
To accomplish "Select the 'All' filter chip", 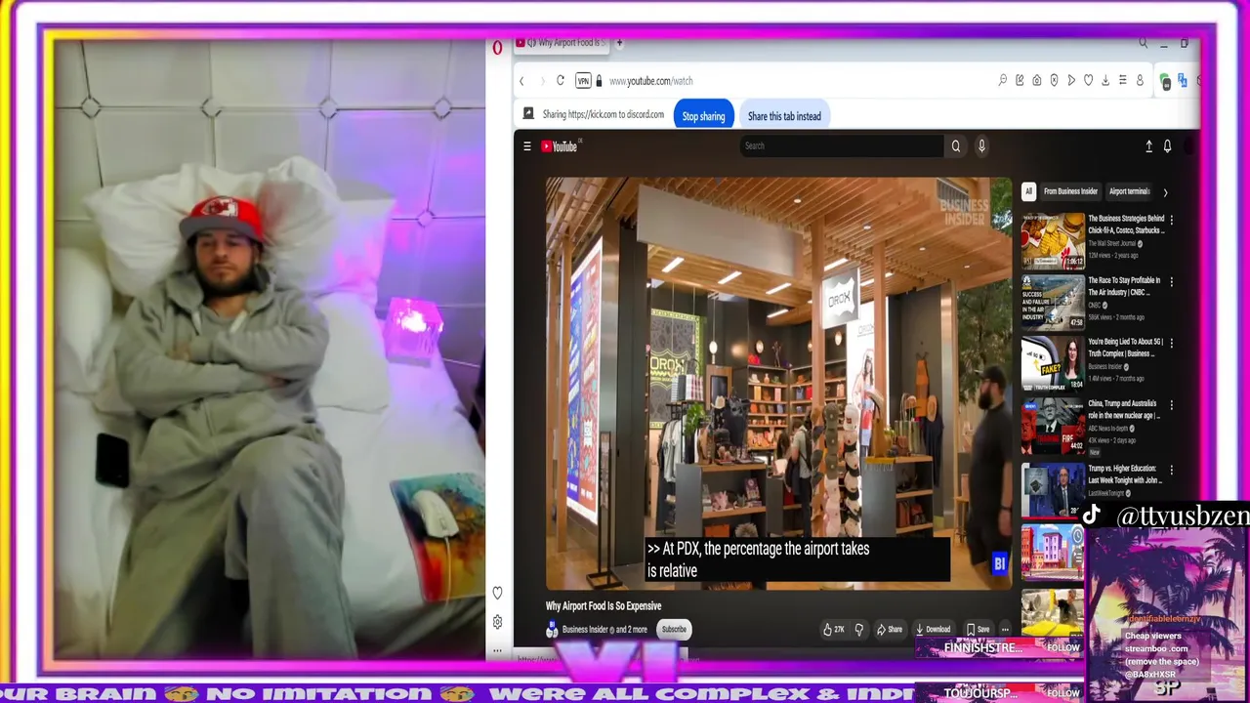I will pos(1027,191).
